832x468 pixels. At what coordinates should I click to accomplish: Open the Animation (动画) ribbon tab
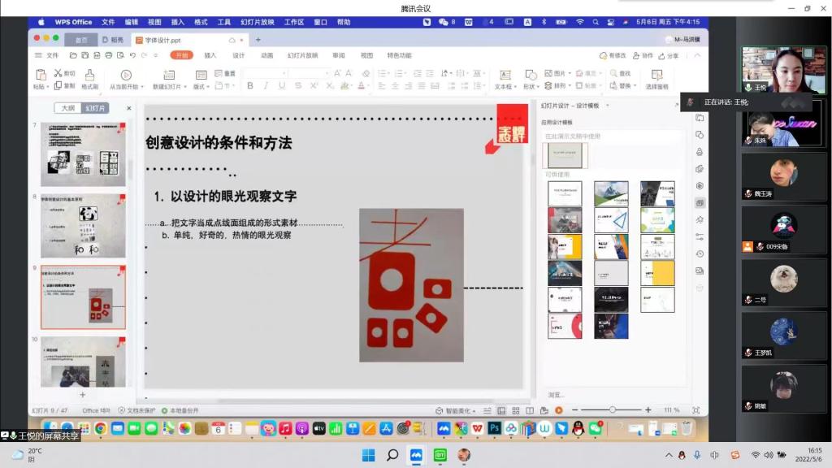(x=266, y=55)
